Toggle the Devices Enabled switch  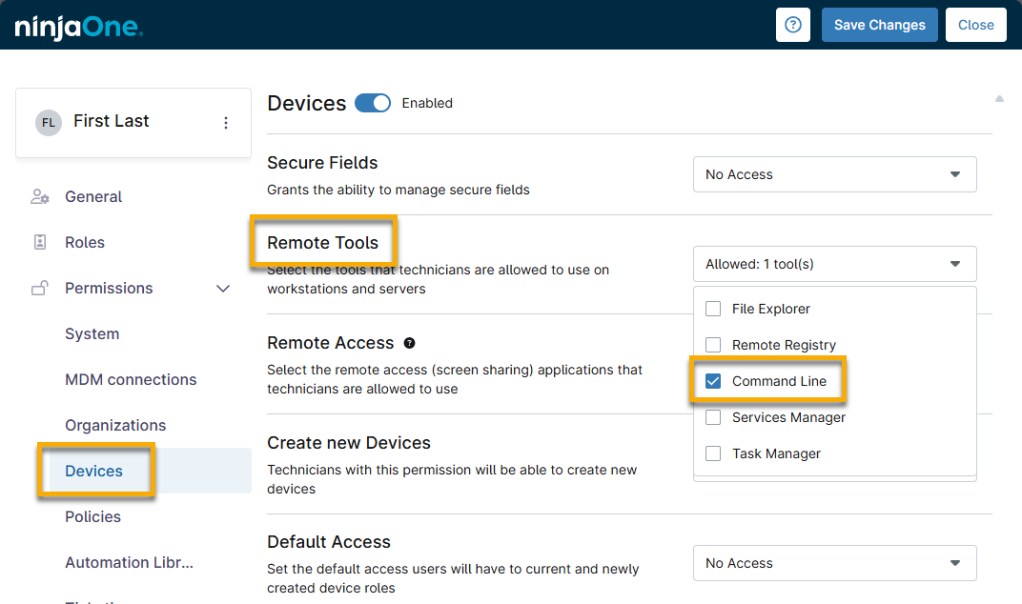[373, 103]
